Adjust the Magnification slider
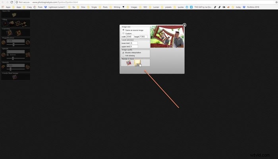This screenshot has height=159, width=278. click(x=15, y=45)
